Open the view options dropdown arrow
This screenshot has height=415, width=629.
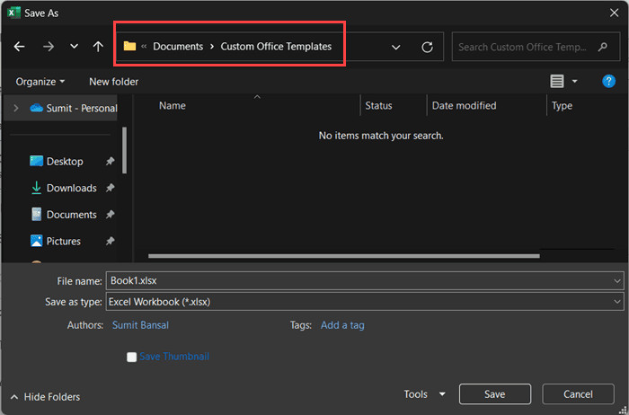(574, 82)
